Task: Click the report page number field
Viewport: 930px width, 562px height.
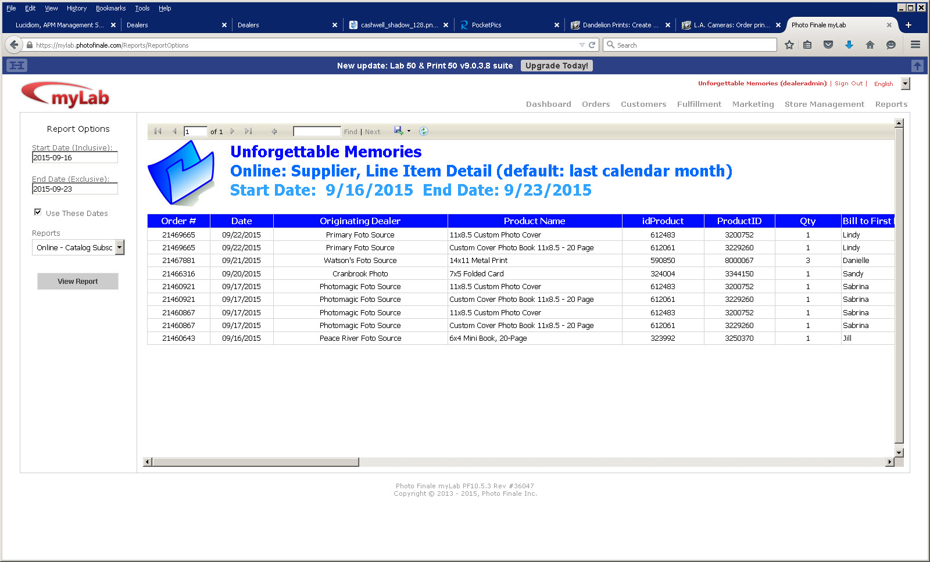Action: click(x=195, y=131)
